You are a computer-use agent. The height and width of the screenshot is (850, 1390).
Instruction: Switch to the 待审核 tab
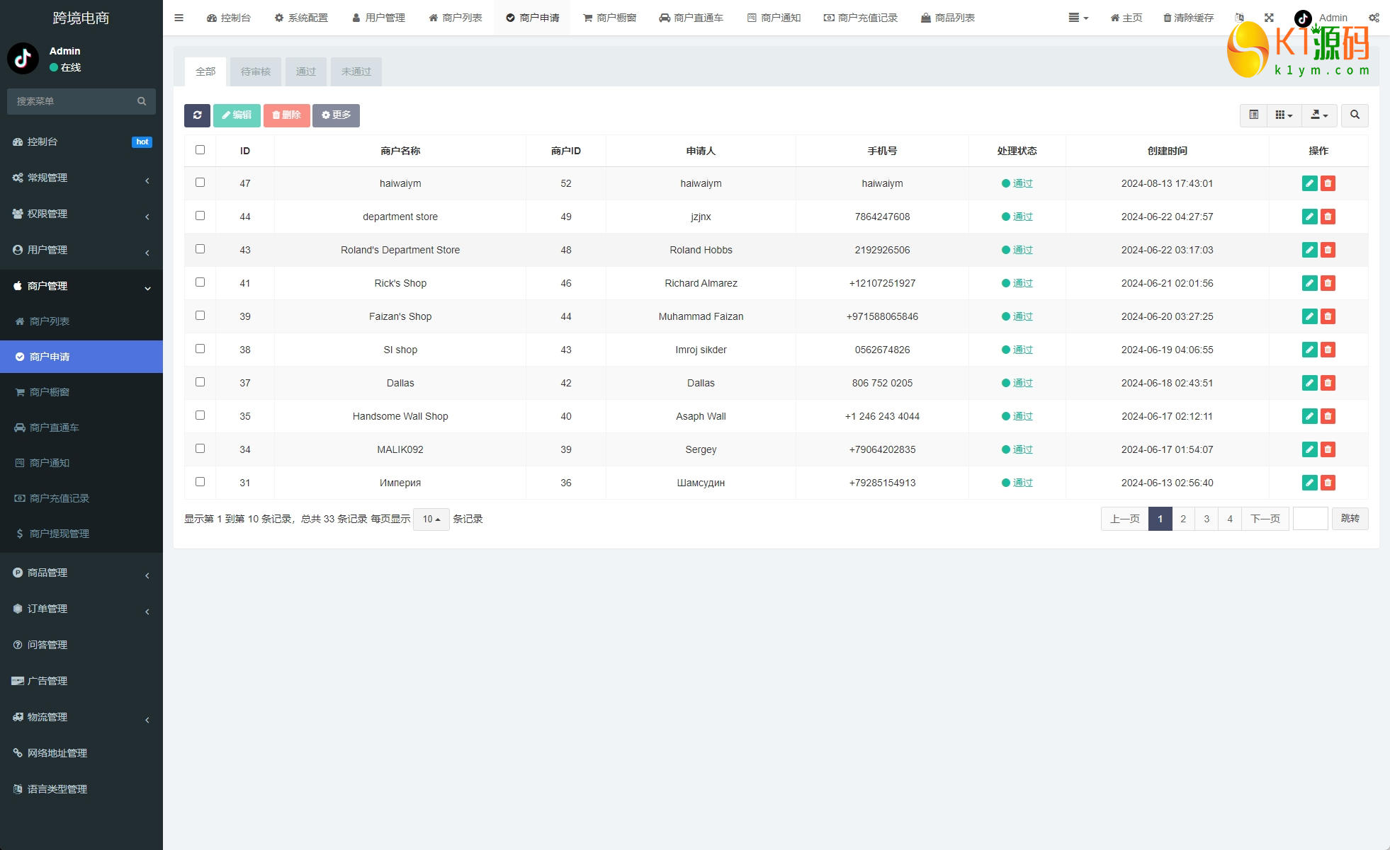(255, 71)
